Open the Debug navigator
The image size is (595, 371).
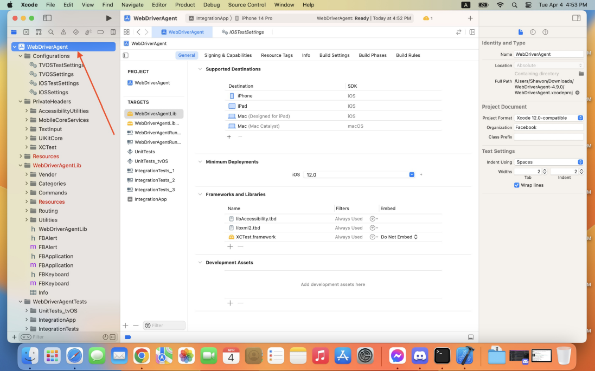[88, 32]
